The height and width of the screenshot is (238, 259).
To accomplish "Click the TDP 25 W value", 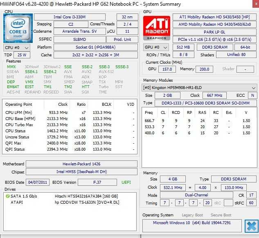I will pos(22,55).
